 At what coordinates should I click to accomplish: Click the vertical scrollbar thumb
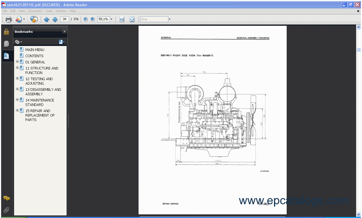358,50
